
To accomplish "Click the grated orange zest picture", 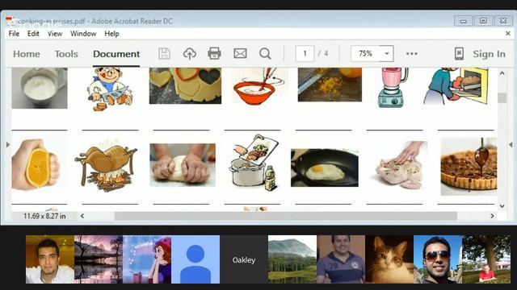I will tap(330, 85).
